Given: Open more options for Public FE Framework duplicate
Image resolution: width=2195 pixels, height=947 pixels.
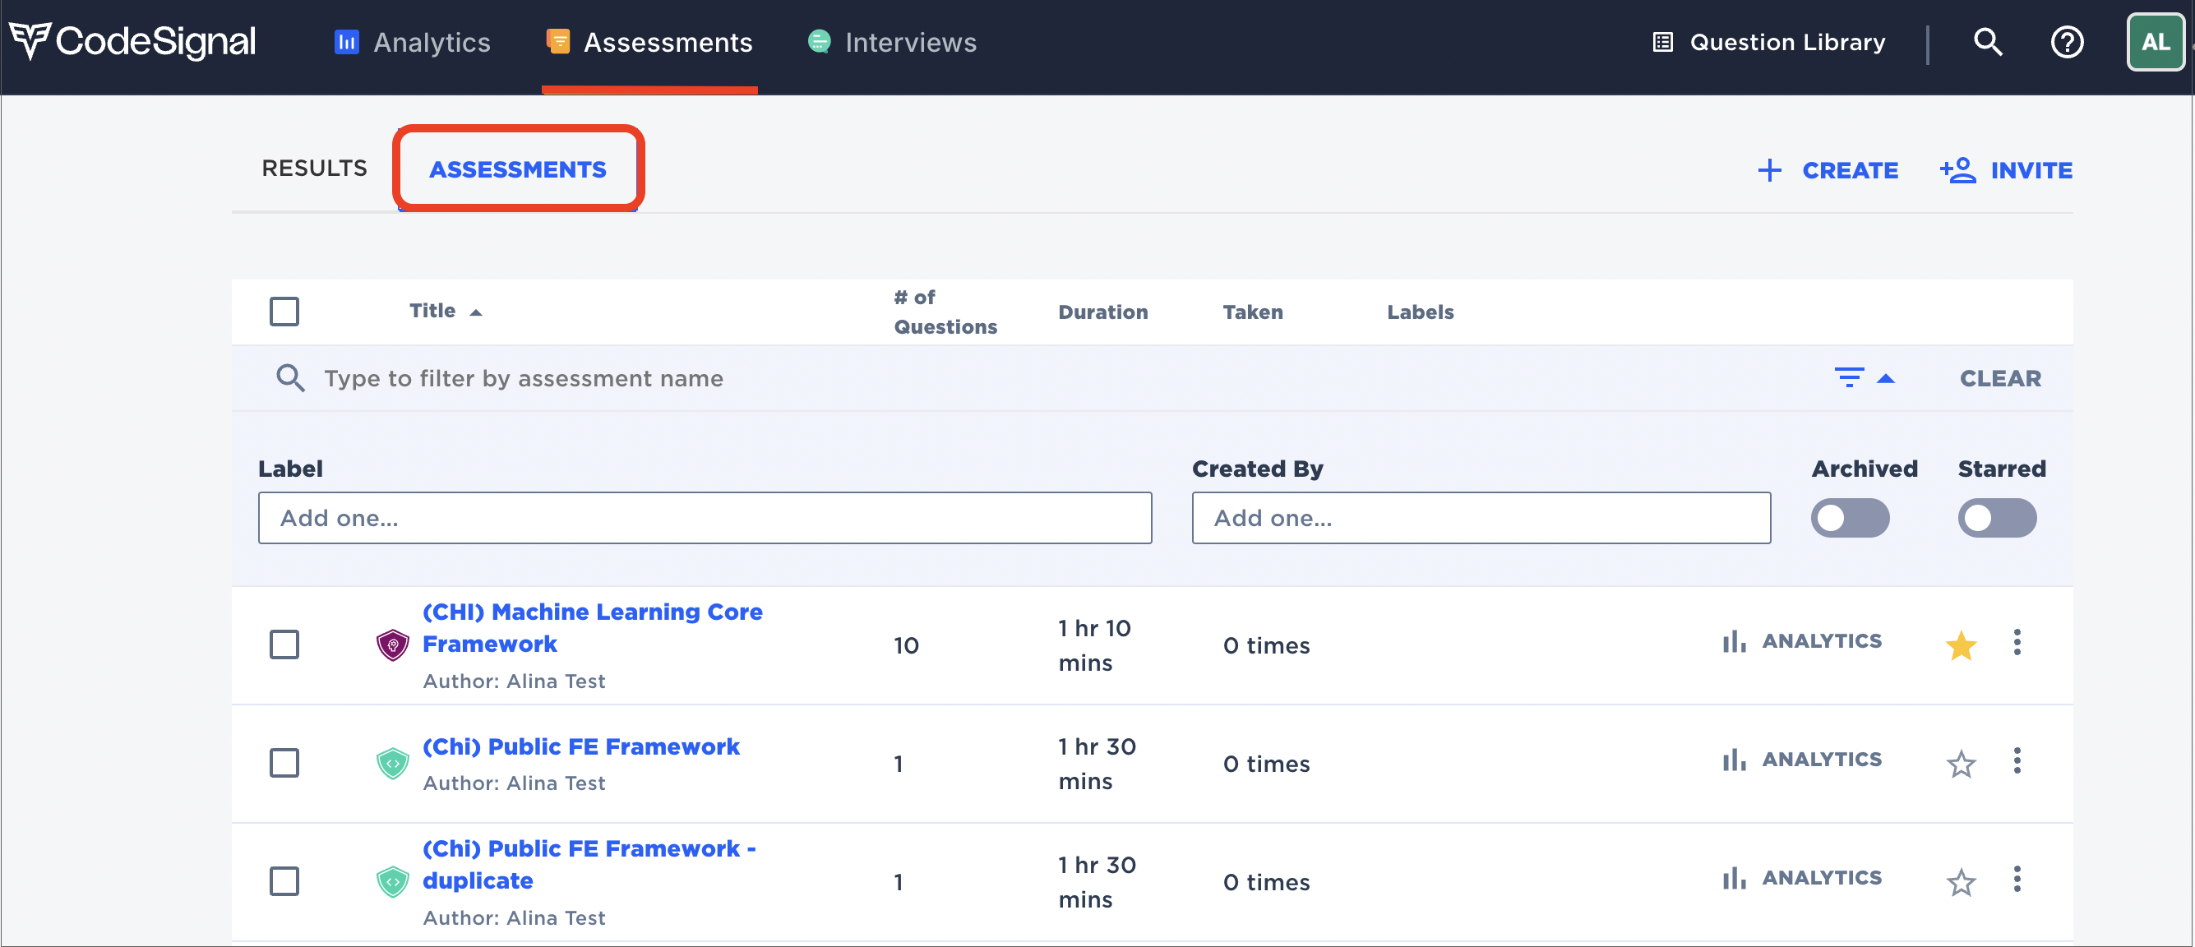Looking at the screenshot, I should click(2017, 880).
